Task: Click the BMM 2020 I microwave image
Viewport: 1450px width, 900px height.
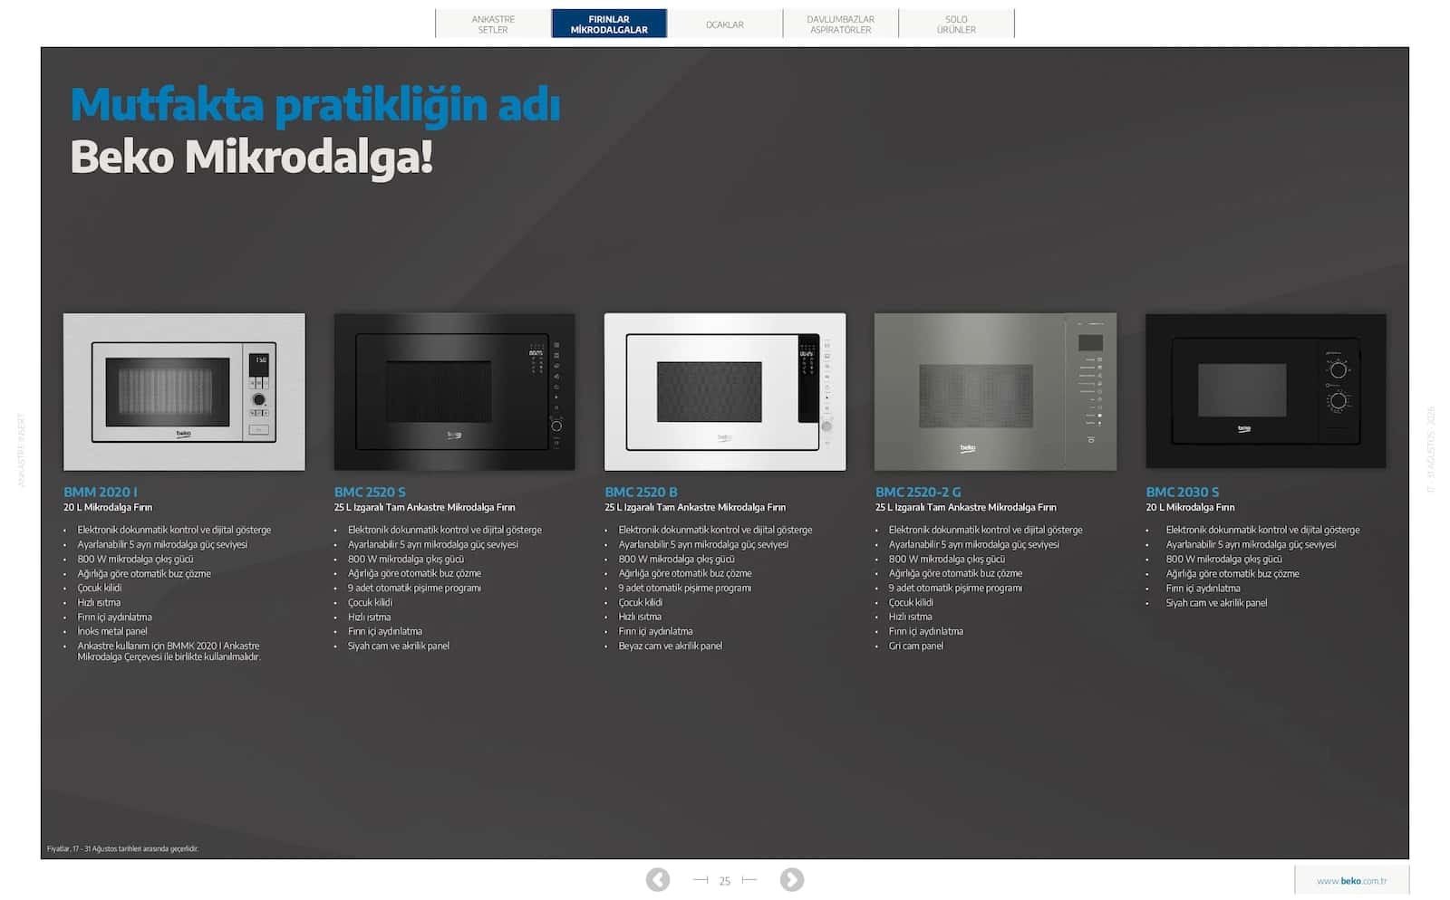Action: click(x=184, y=392)
